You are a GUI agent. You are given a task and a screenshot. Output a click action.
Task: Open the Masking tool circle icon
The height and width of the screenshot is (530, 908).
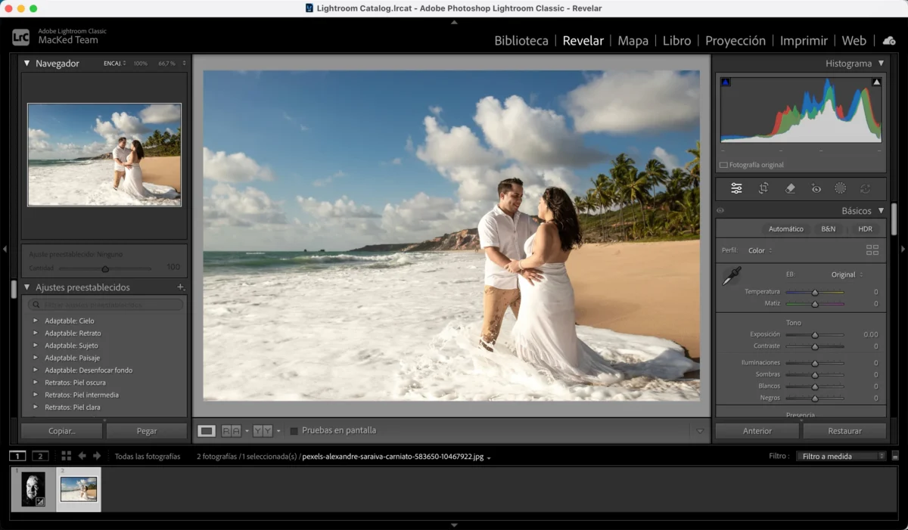coord(840,188)
